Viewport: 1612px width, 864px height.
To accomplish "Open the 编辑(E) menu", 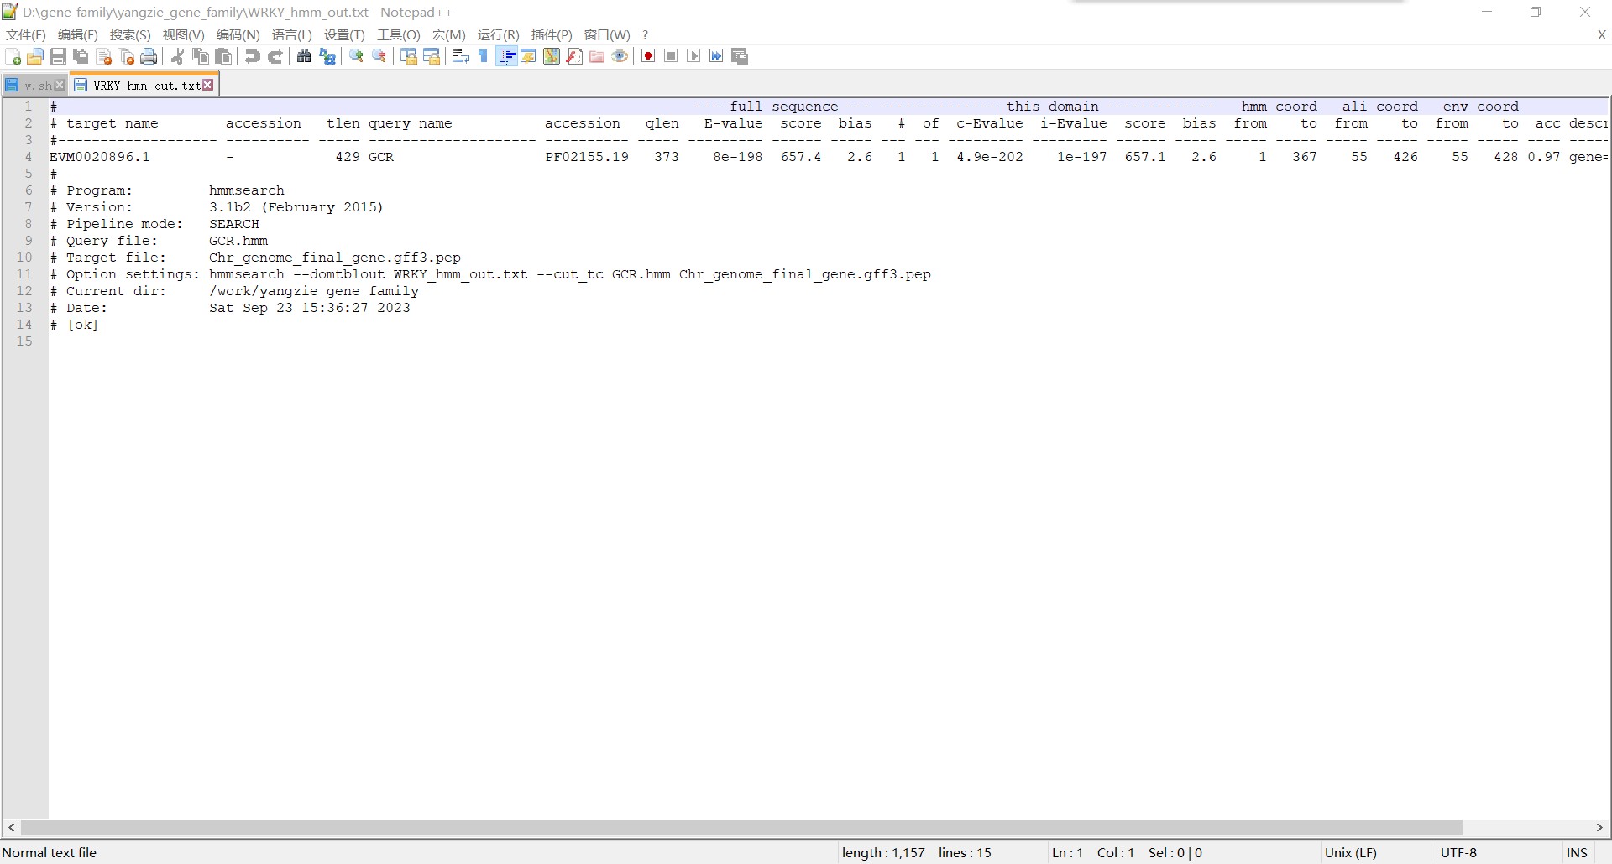I will (x=78, y=34).
